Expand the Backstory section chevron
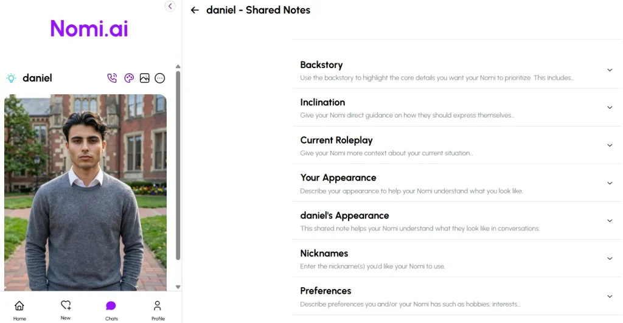Image resolution: width=623 pixels, height=323 pixels. 610,70
